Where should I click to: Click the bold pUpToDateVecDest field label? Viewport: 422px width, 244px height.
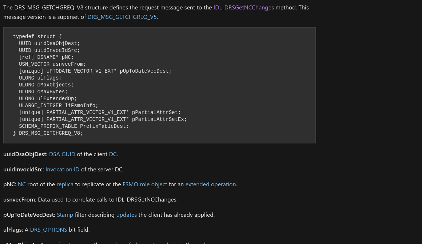coord(29,215)
